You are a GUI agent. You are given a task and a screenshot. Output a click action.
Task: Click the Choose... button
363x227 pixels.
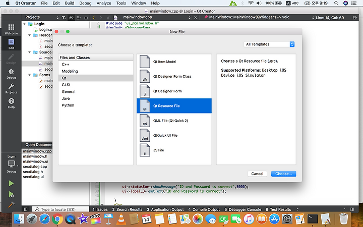(x=283, y=174)
